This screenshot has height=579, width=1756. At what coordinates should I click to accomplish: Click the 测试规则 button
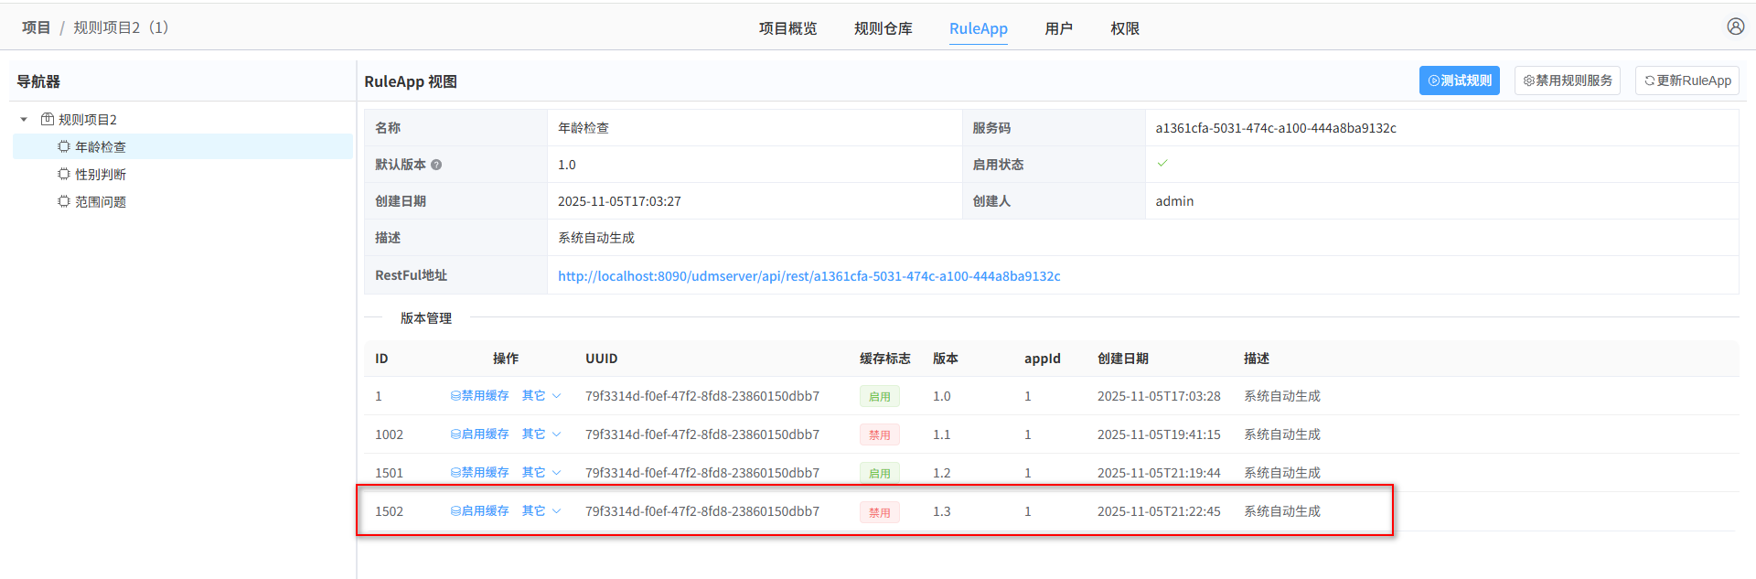(x=1459, y=80)
